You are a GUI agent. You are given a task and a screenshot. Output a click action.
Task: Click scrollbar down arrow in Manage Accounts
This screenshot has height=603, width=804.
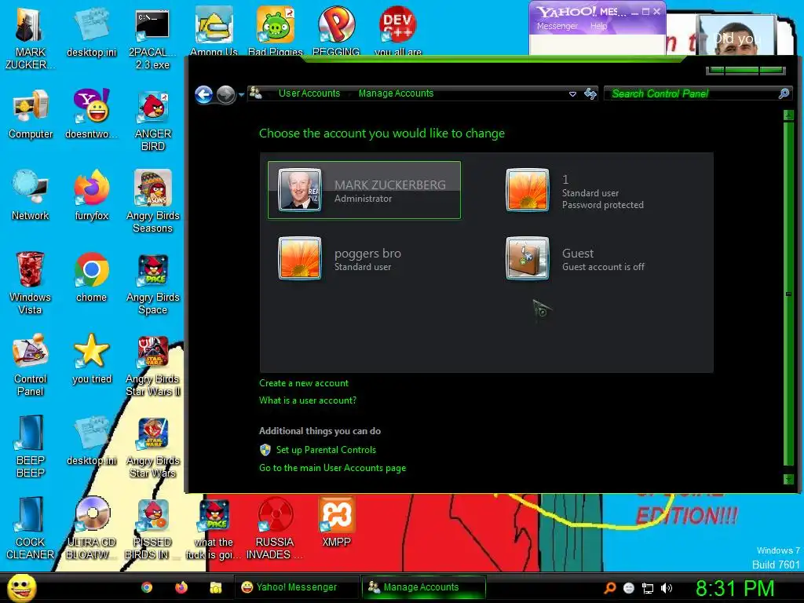click(x=788, y=480)
